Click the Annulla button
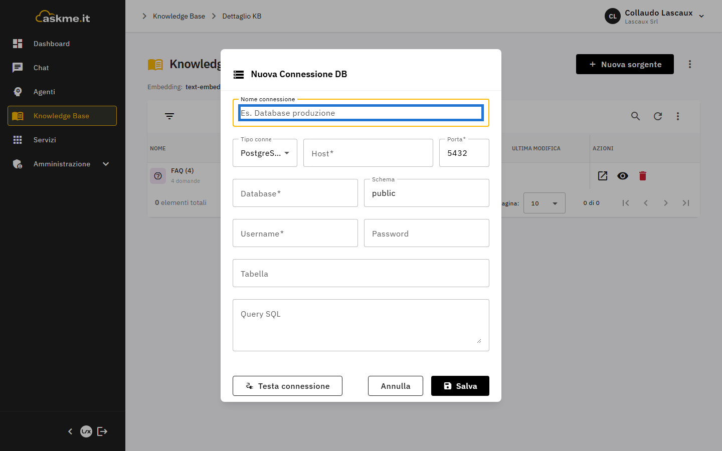The image size is (722, 451). coord(396,386)
